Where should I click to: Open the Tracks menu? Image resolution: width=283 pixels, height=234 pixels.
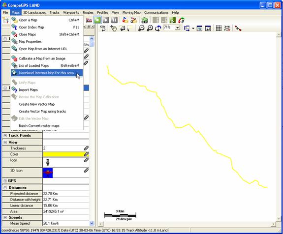pyautogui.click(x=54, y=12)
